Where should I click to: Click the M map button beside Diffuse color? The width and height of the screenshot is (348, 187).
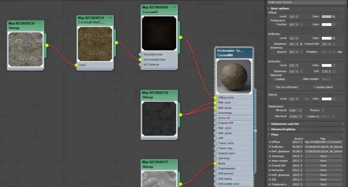coord(334,16)
